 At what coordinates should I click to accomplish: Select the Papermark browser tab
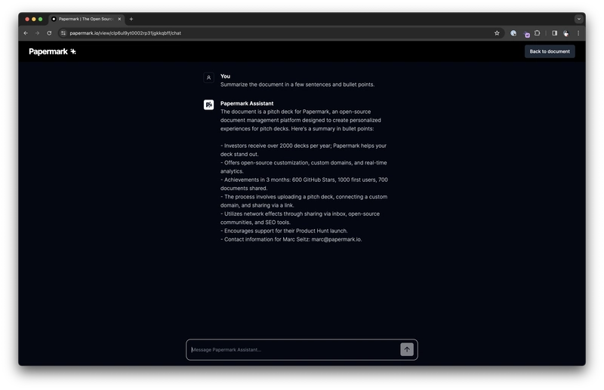(x=86, y=19)
